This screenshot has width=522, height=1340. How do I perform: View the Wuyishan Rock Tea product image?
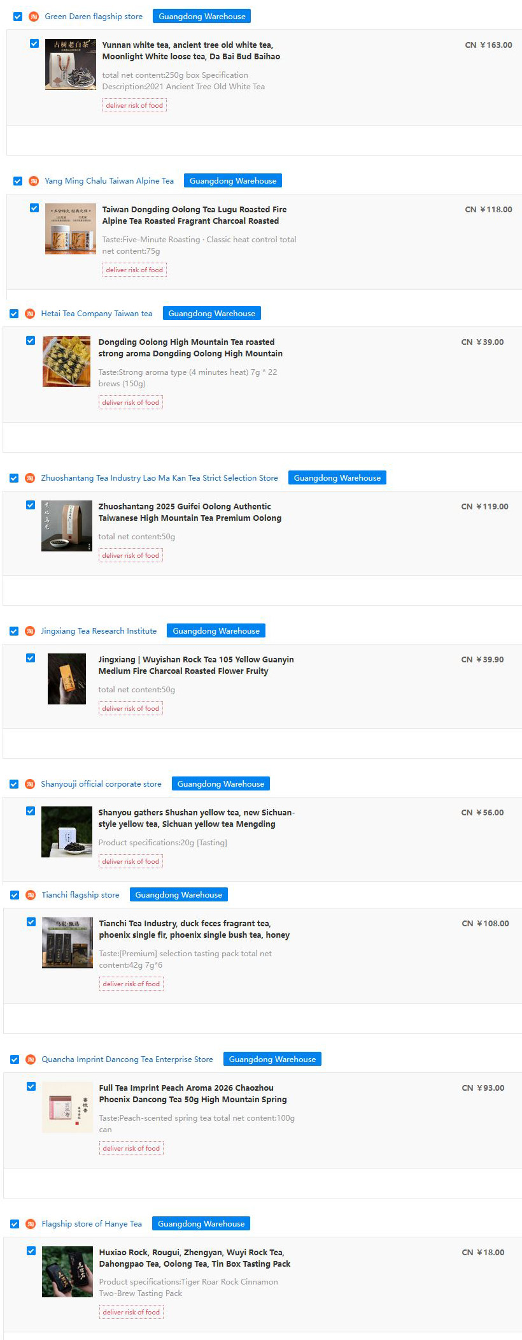[67, 679]
